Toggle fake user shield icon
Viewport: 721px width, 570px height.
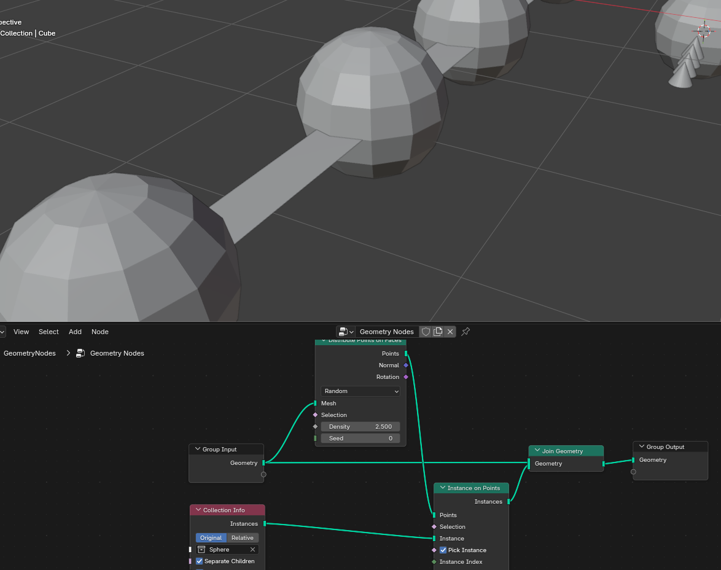pos(426,332)
